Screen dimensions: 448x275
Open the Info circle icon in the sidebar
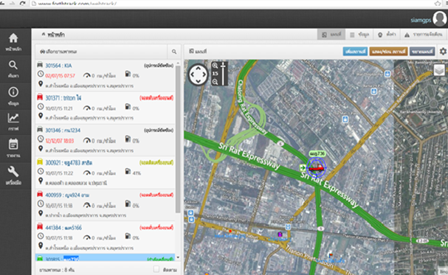[13, 92]
